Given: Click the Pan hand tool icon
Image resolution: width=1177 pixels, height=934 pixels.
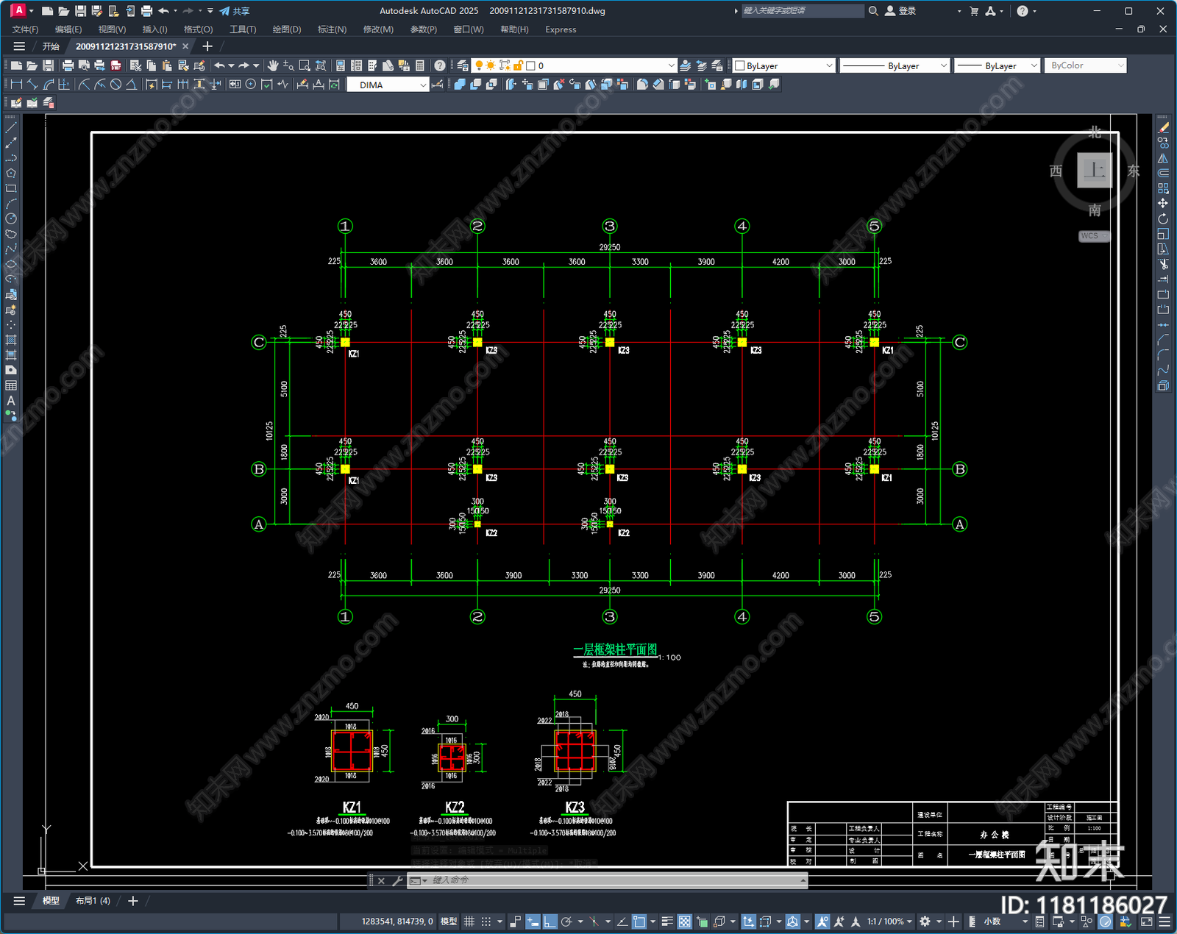Looking at the screenshot, I should click(x=273, y=65).
